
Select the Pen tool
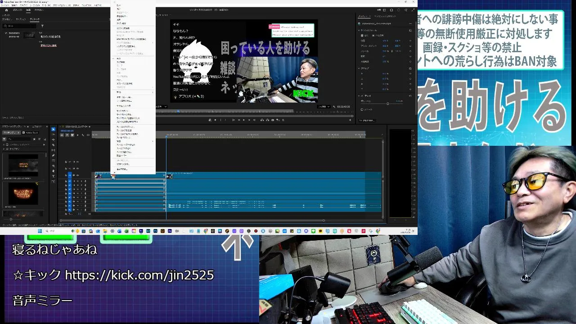(53, 155)
